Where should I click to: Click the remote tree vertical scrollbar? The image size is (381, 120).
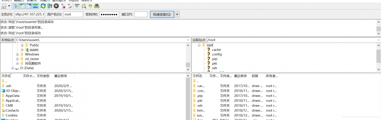click(x=378, y=57)
